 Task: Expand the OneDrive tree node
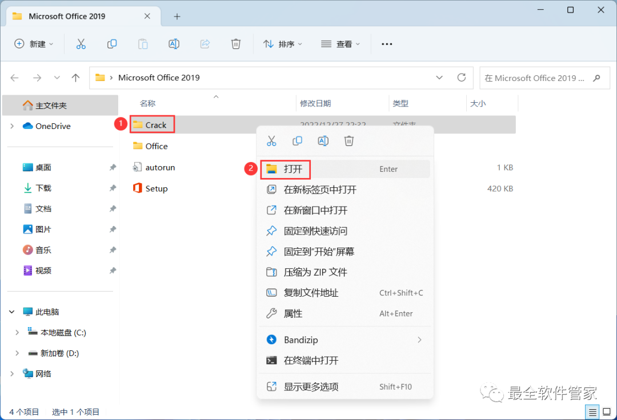(x=12, y=126)
